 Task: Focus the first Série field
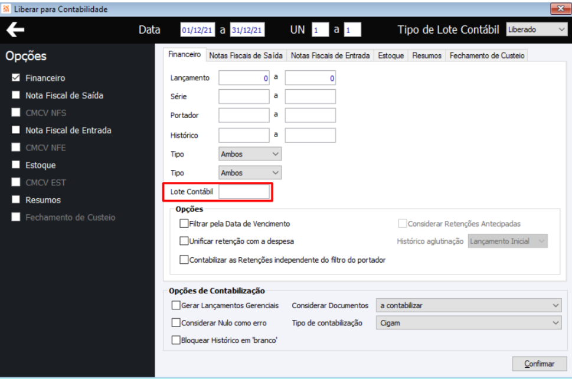[x=244, y=97]
